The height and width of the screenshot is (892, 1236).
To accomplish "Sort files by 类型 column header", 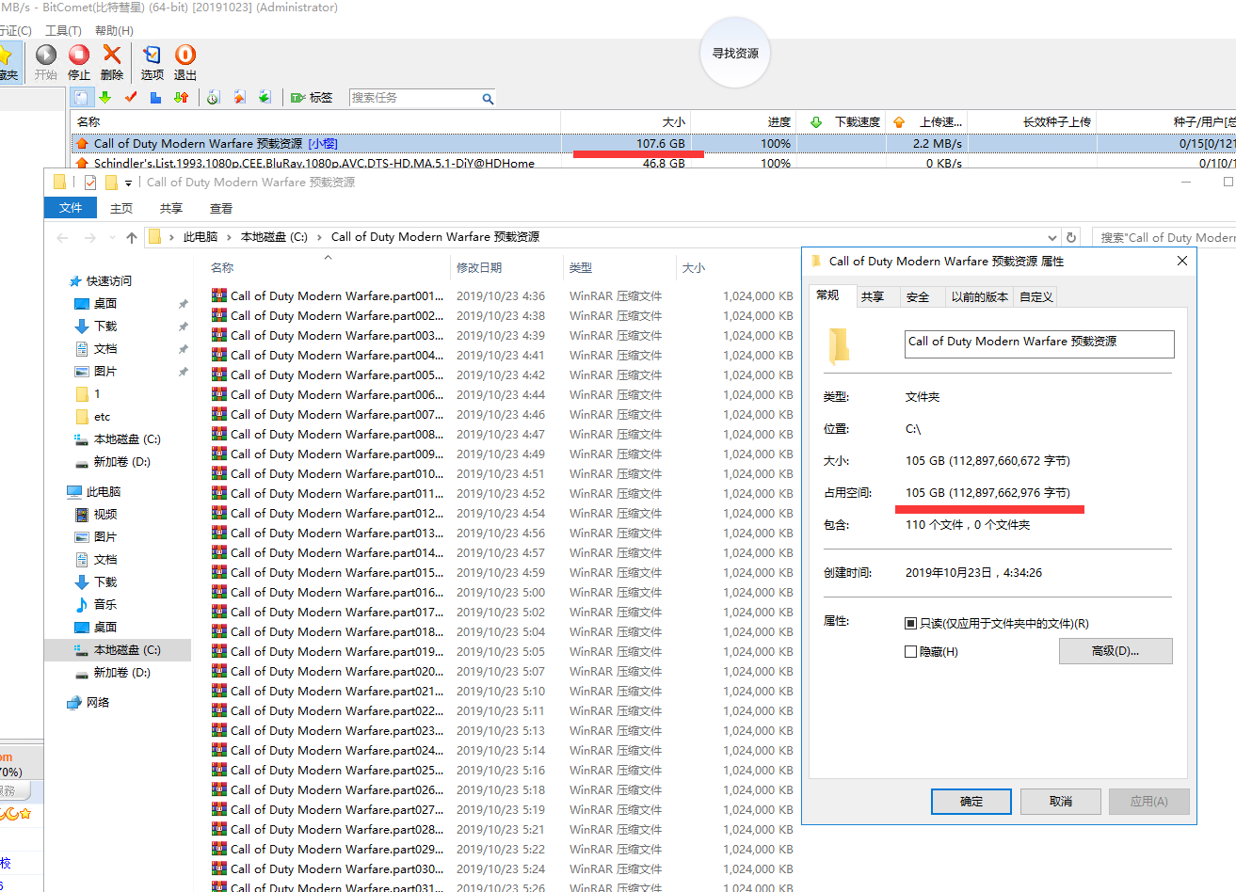I will click(x=618, y=268).
